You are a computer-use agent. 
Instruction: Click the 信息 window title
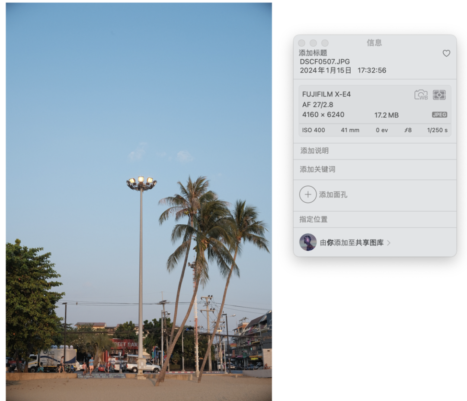tap(374, 43)
